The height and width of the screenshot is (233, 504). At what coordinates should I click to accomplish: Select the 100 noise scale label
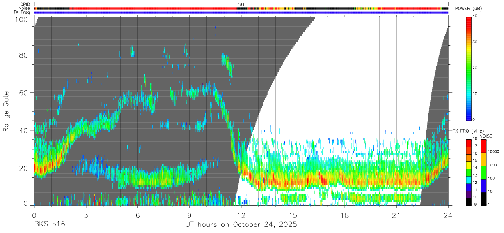coord(491,178)
